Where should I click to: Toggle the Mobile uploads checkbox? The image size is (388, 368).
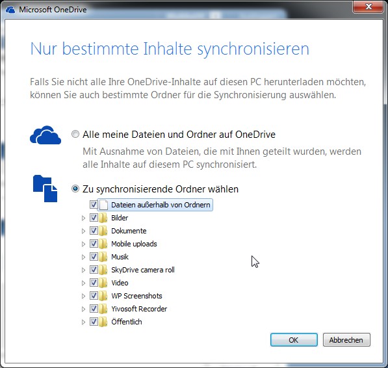tap(94, 244)
